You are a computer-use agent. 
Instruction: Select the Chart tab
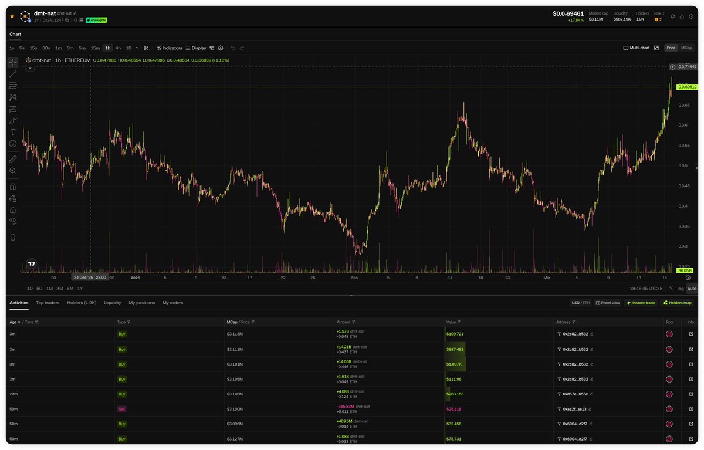point(15,34)
